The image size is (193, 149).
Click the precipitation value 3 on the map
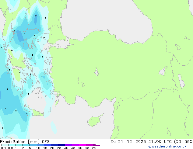click(5, 109)
